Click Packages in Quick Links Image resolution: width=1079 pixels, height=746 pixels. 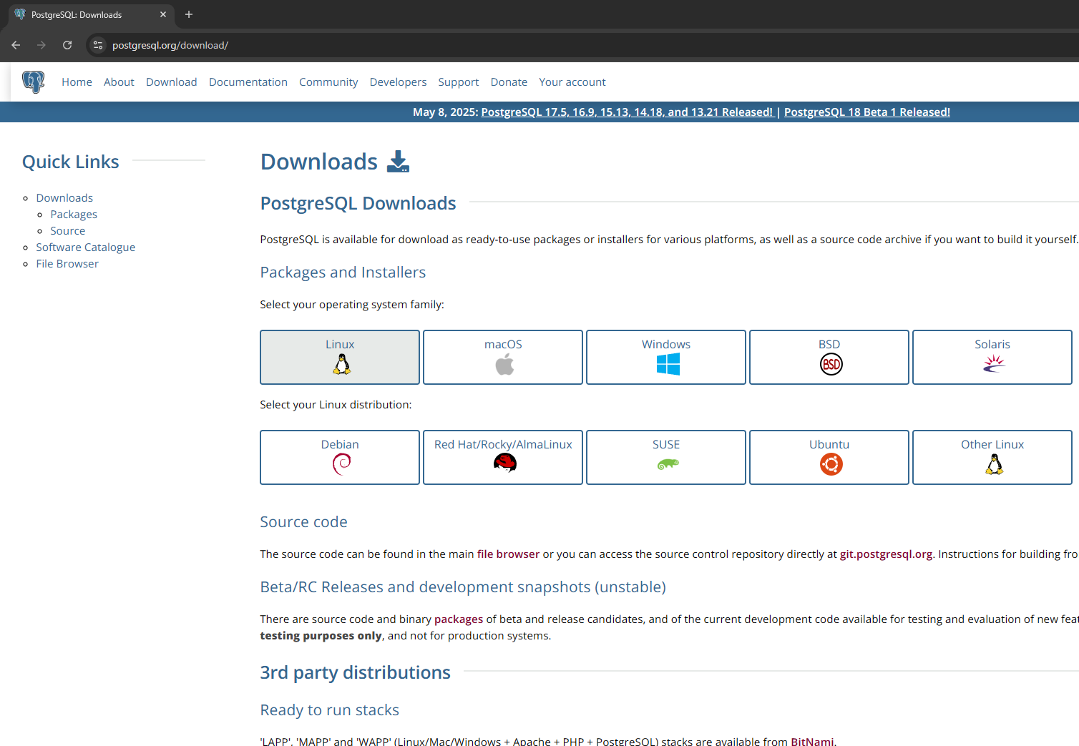74,215
